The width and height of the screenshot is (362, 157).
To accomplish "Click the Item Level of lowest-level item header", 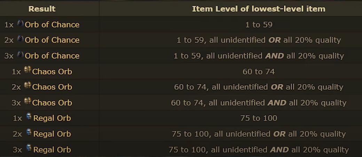I will pos(259,9).
